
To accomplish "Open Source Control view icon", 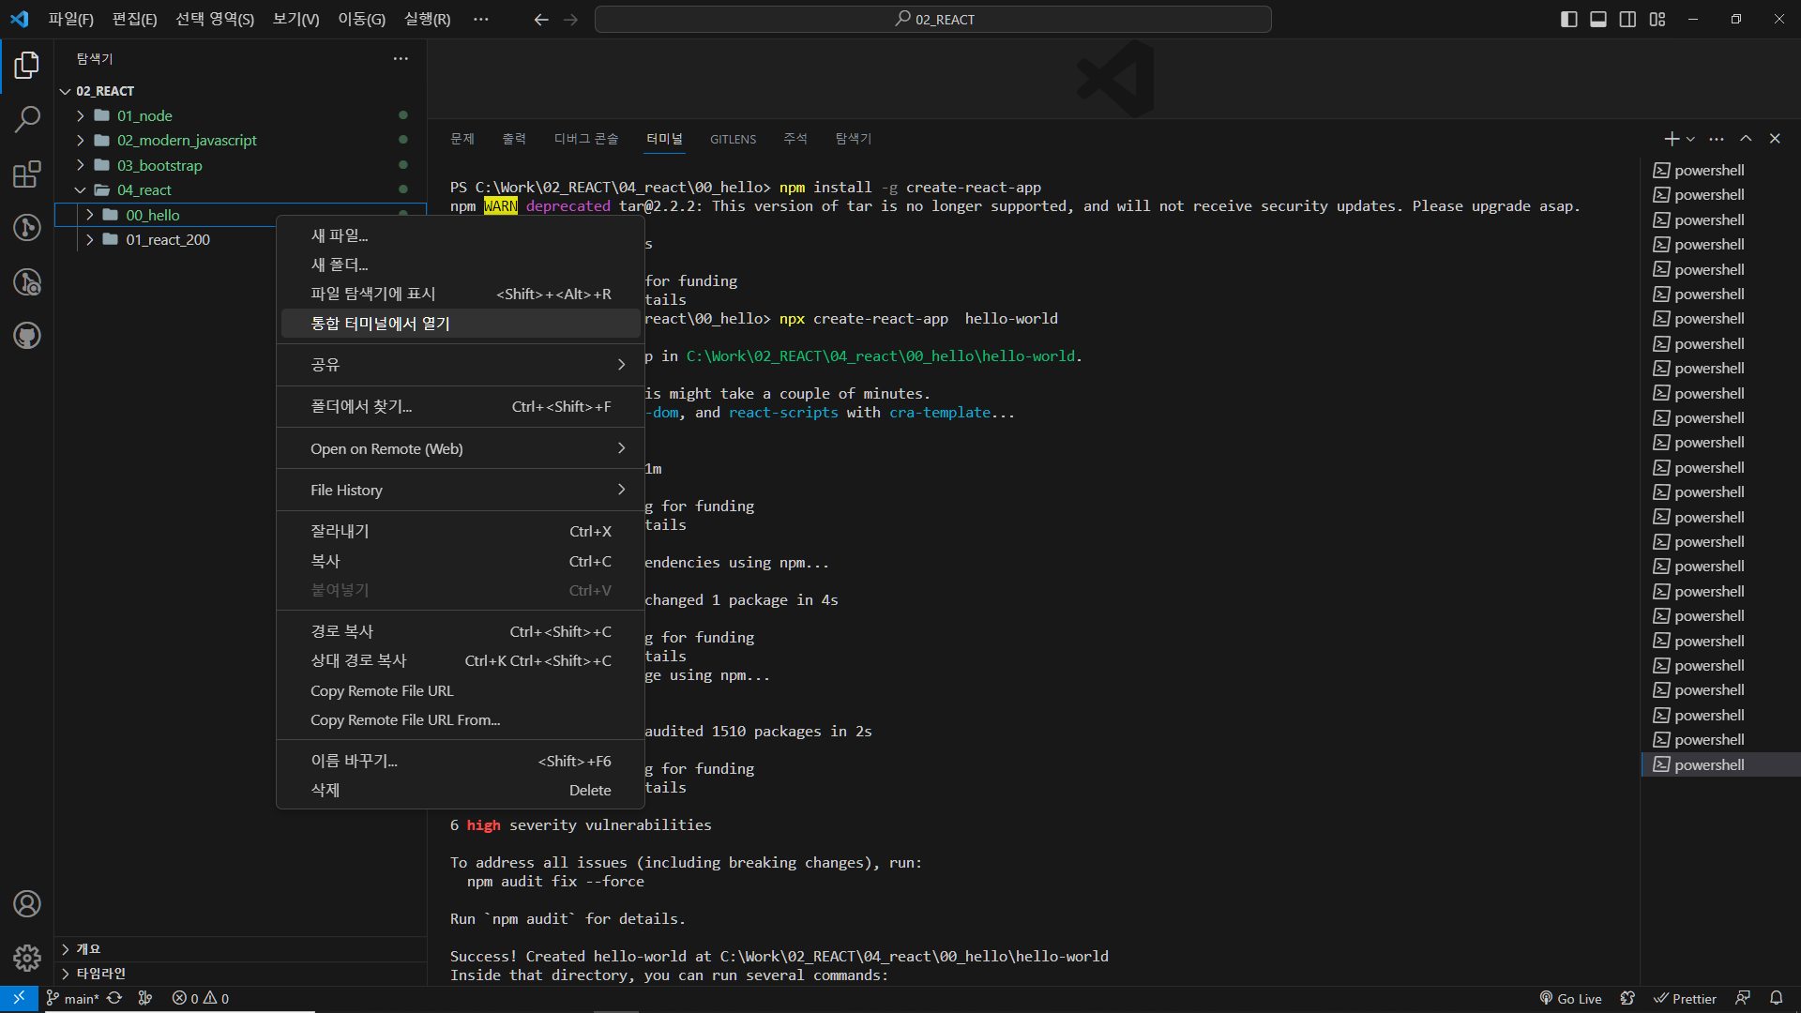I will (27, 228).
